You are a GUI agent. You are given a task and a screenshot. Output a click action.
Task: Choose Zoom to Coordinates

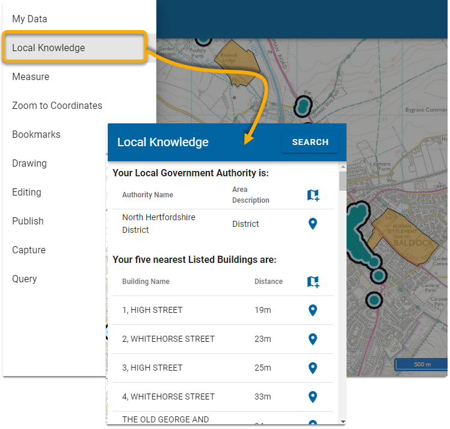click(x=57, y=106)
